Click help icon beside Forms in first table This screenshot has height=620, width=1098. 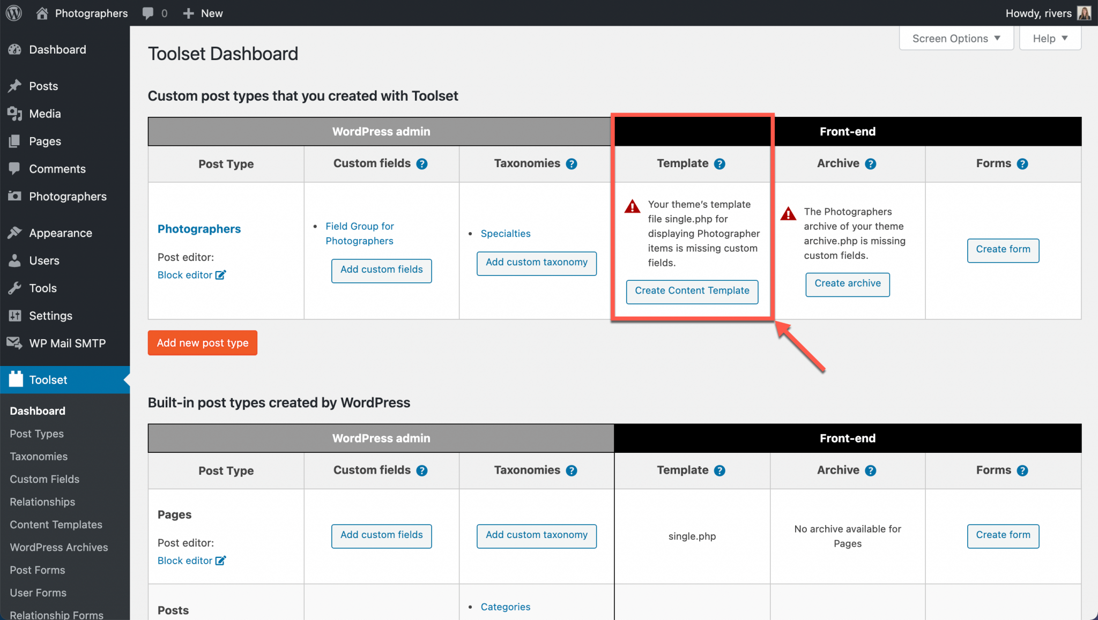coord(1022,164)
